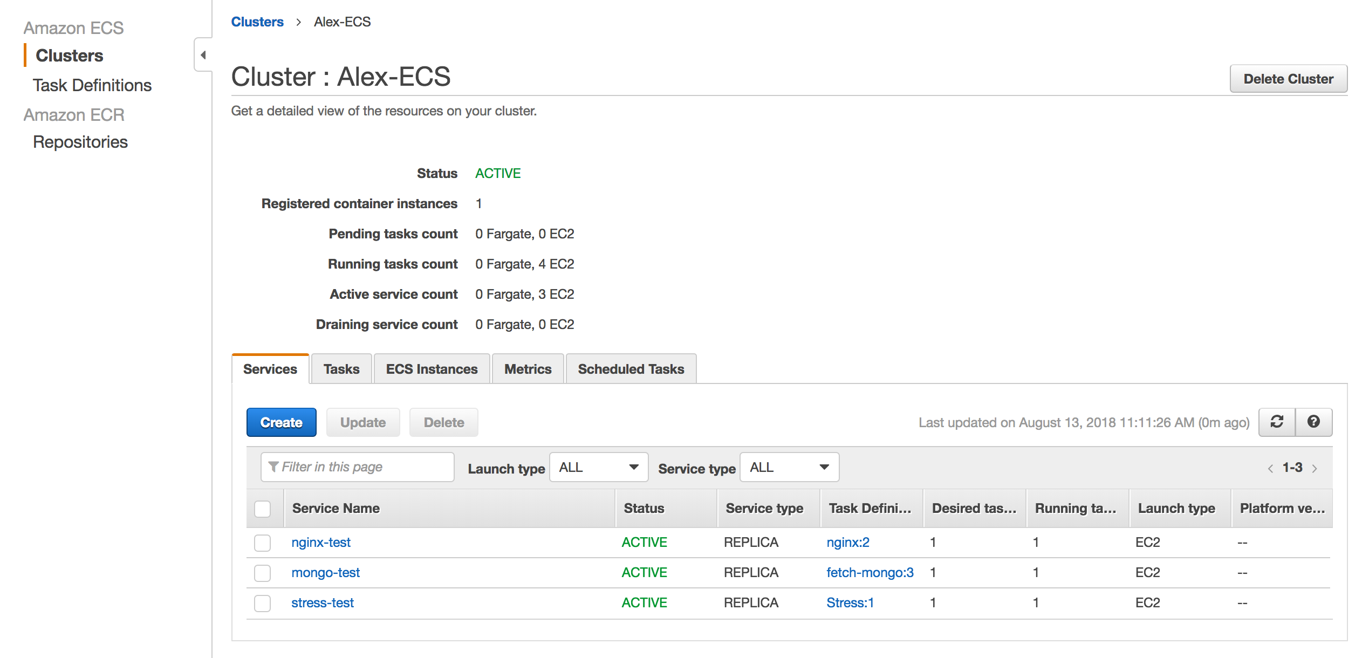Viewport: 1369px width, 658px height.
Task: Click the Delete Cluster button
Action: pyautogui.click(x=1288, y=78)
